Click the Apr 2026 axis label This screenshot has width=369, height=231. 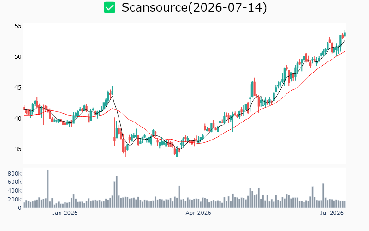pyautogui.click(x=198, y=213)
